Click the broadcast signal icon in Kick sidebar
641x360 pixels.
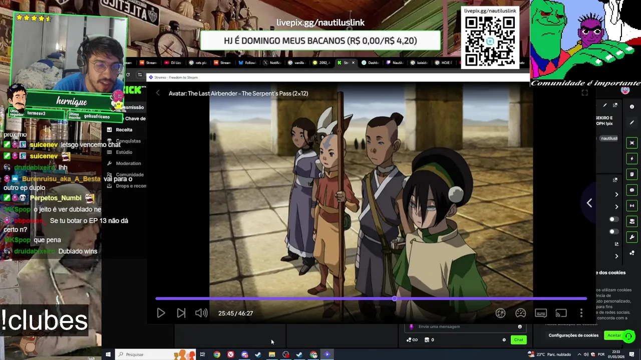click(632, 205)
